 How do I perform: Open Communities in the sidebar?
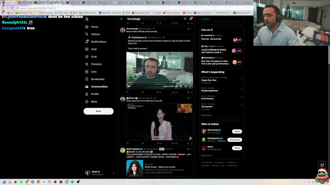(x=96, y=87)
